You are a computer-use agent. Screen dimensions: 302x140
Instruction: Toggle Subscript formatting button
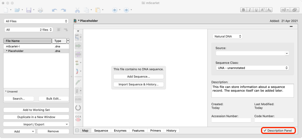(269, 10)
